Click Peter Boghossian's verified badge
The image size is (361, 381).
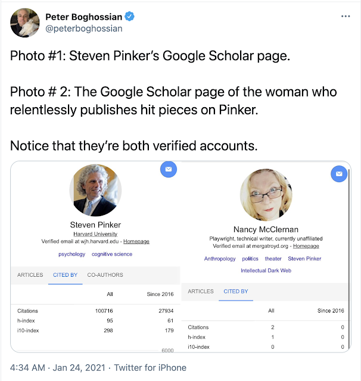[129, 17]
